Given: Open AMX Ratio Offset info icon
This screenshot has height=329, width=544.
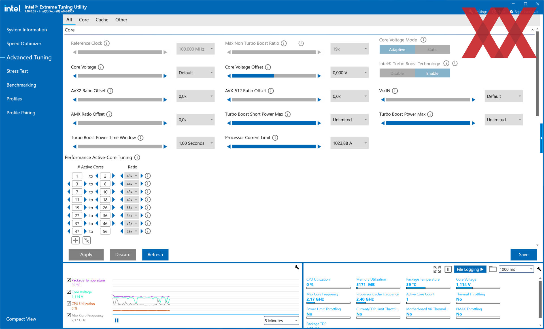Looking at the screenshot, I should (109, 114).
